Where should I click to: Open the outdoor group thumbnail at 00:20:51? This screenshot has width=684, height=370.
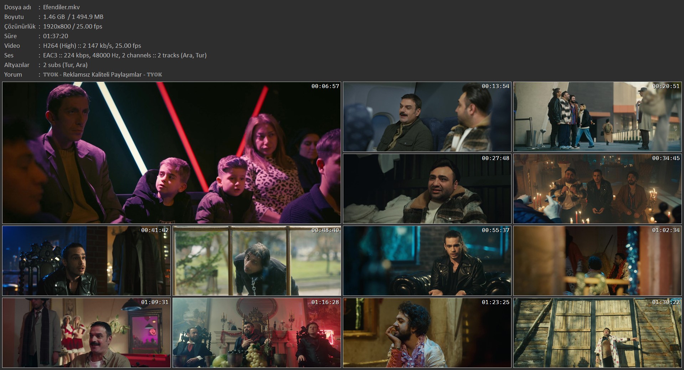(x=597, y=117)
